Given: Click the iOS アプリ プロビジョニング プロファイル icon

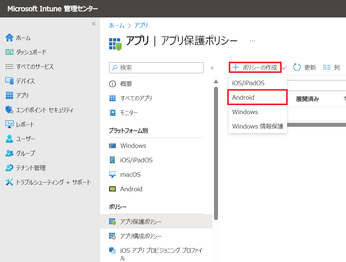Looking at the screenshot, I should coord(112,251).
